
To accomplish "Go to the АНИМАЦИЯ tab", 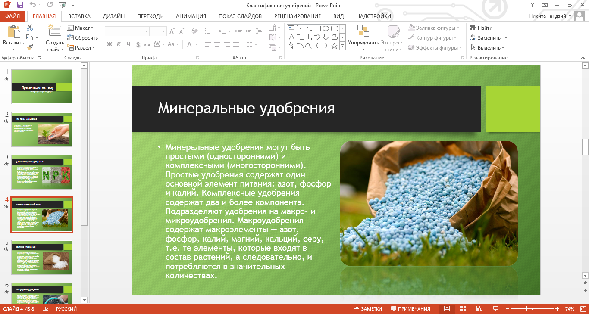I will pyautogui.click(x=191, y=16).
